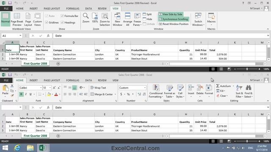
Task: Toggle the Headings checkbox
Action: [x=62, y=22]
